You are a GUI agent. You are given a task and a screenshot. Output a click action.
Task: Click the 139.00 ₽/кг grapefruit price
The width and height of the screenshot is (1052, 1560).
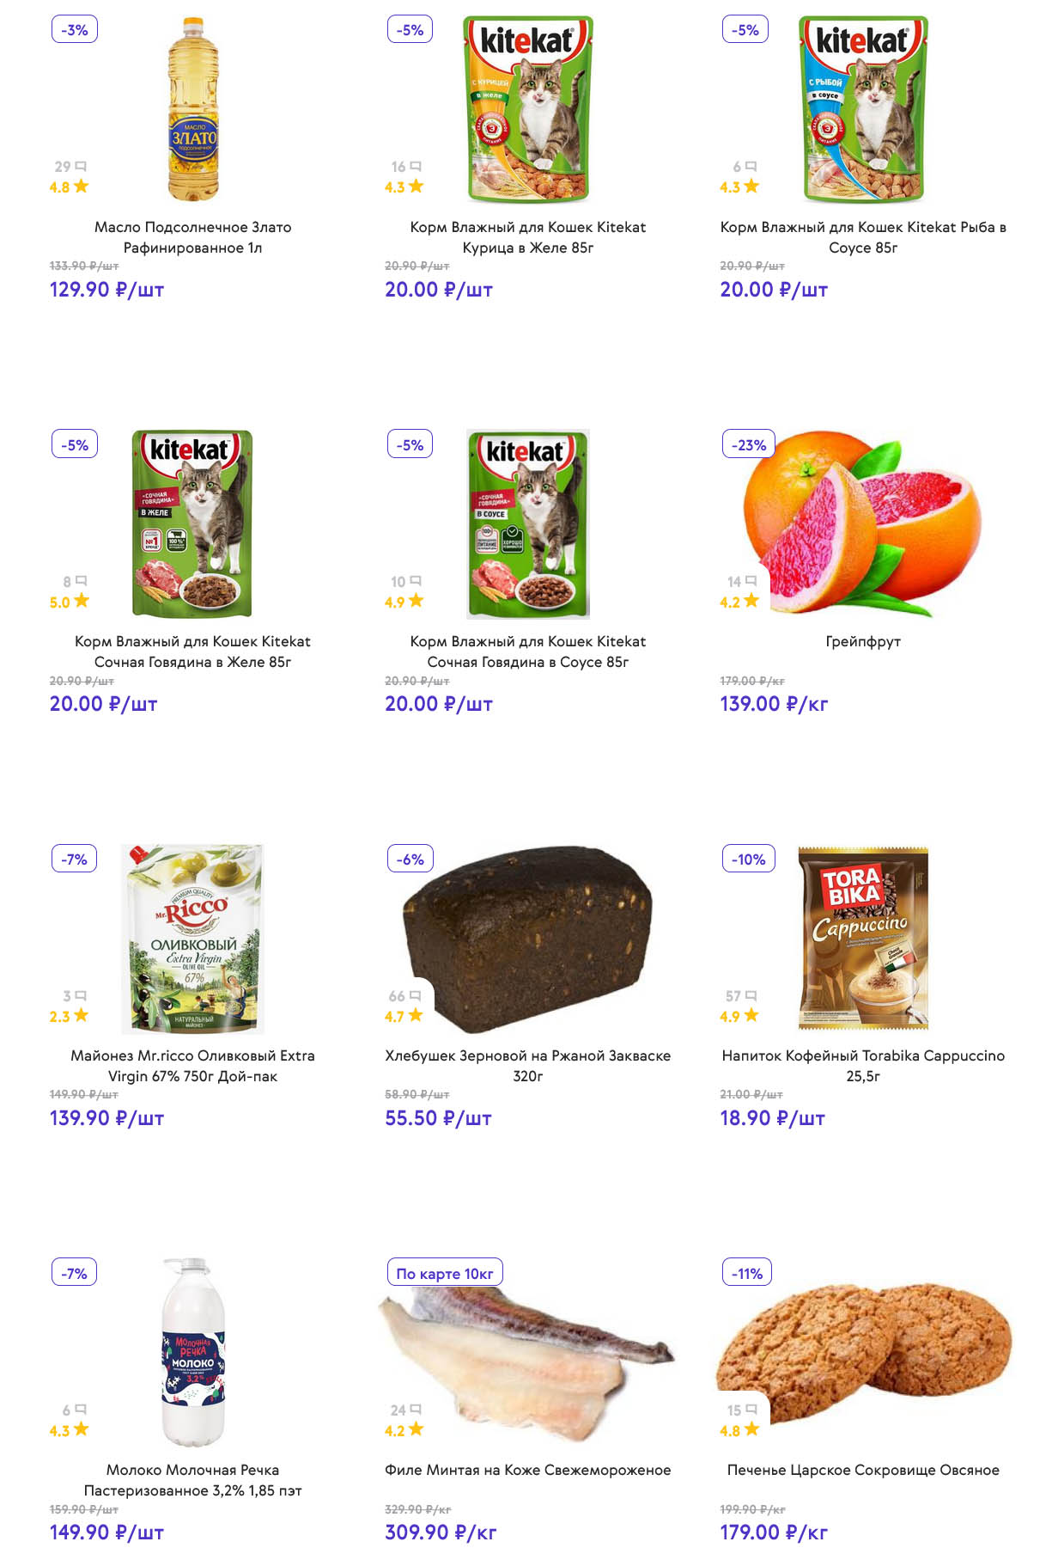(773, 704)
